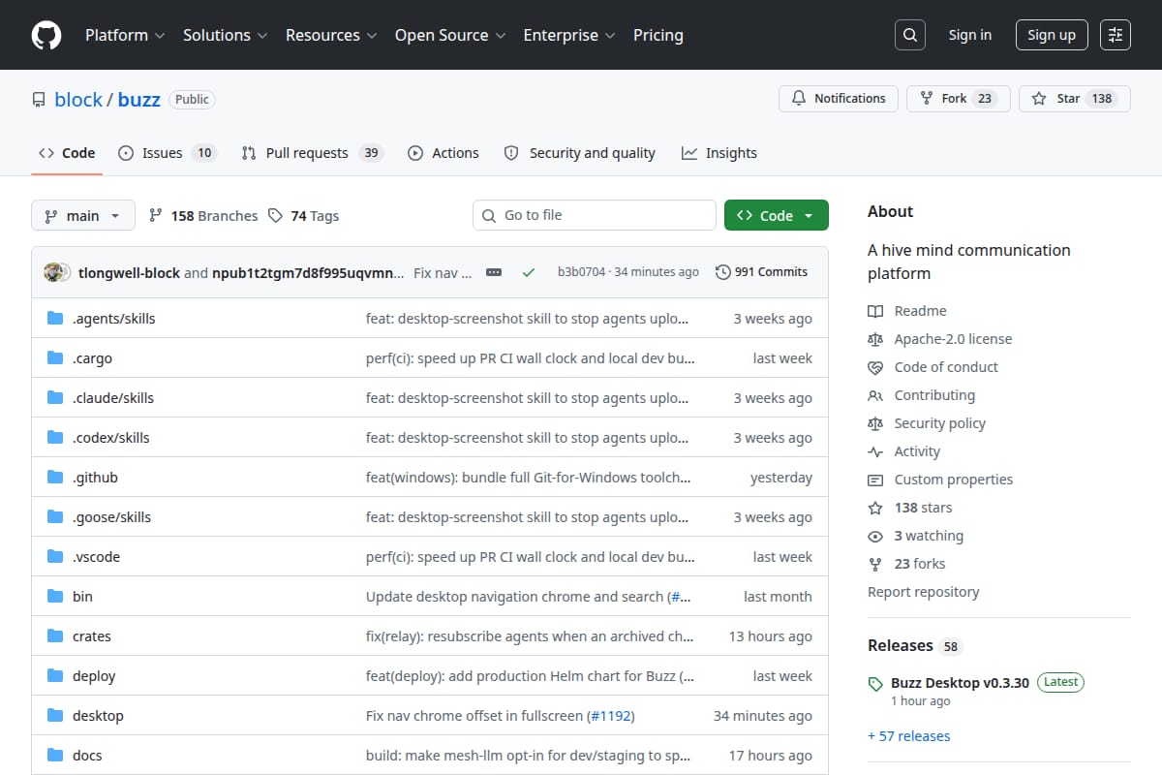Focus the Go to file search field
This screenshot has width=1162, height=775.
(x=595, y=215)
